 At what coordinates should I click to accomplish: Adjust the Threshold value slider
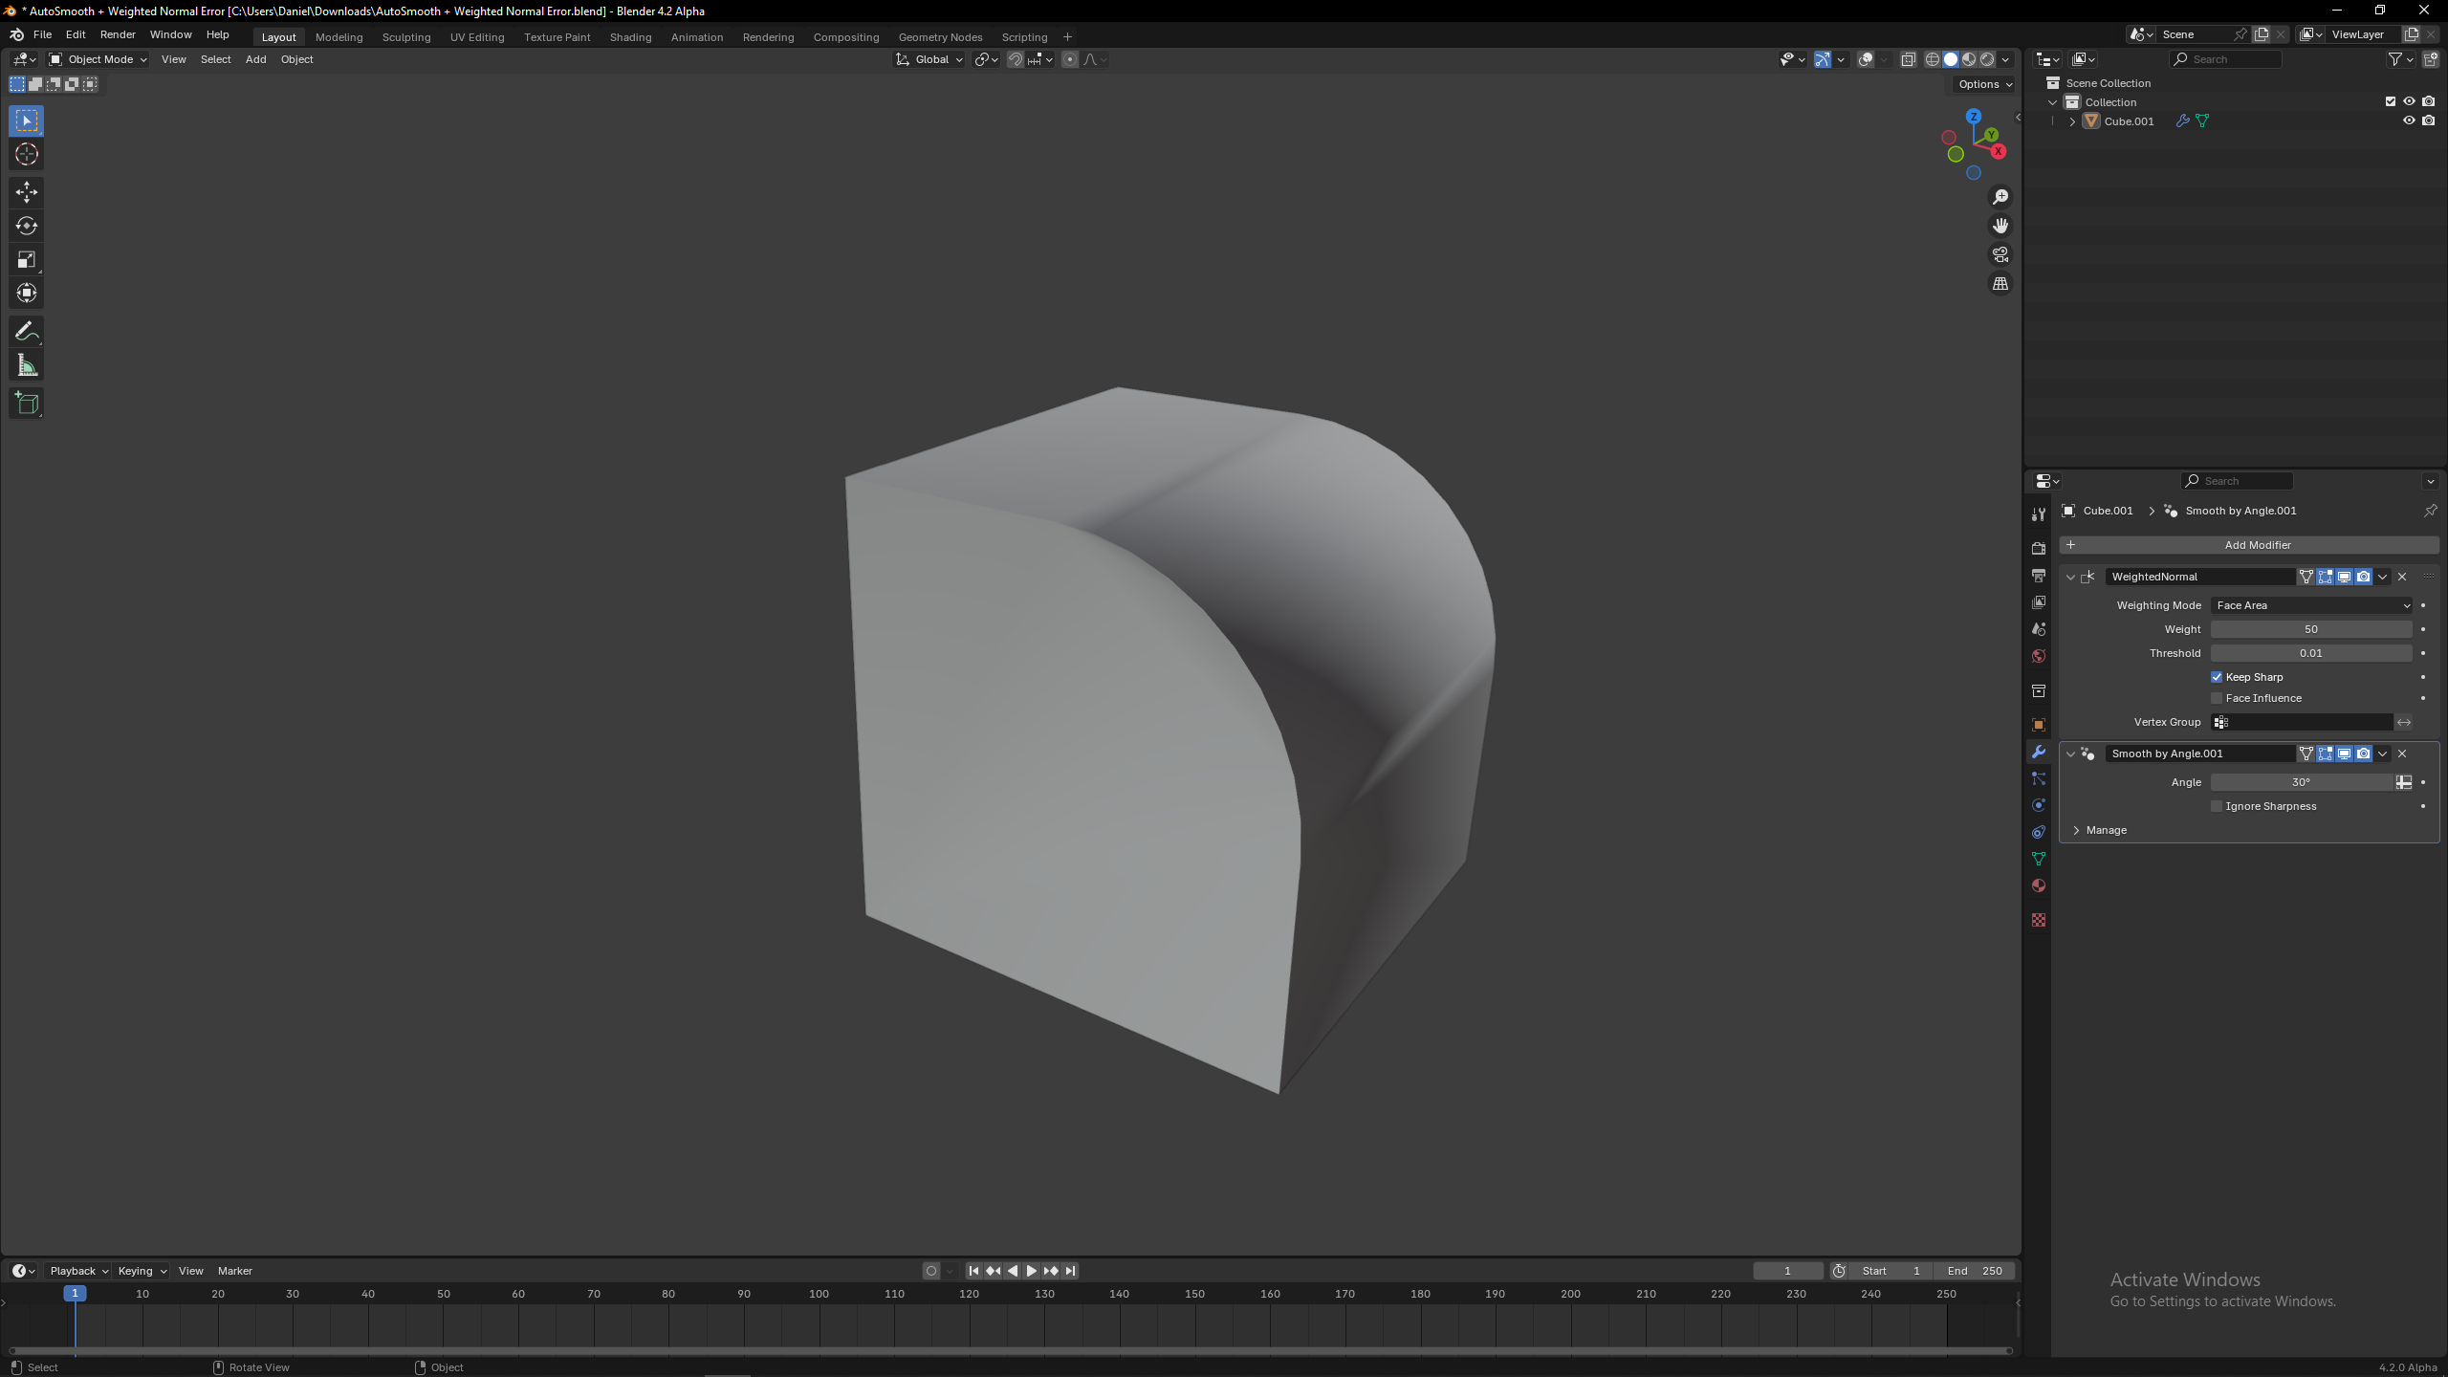pyautogui.click(x=2311, y=653)
